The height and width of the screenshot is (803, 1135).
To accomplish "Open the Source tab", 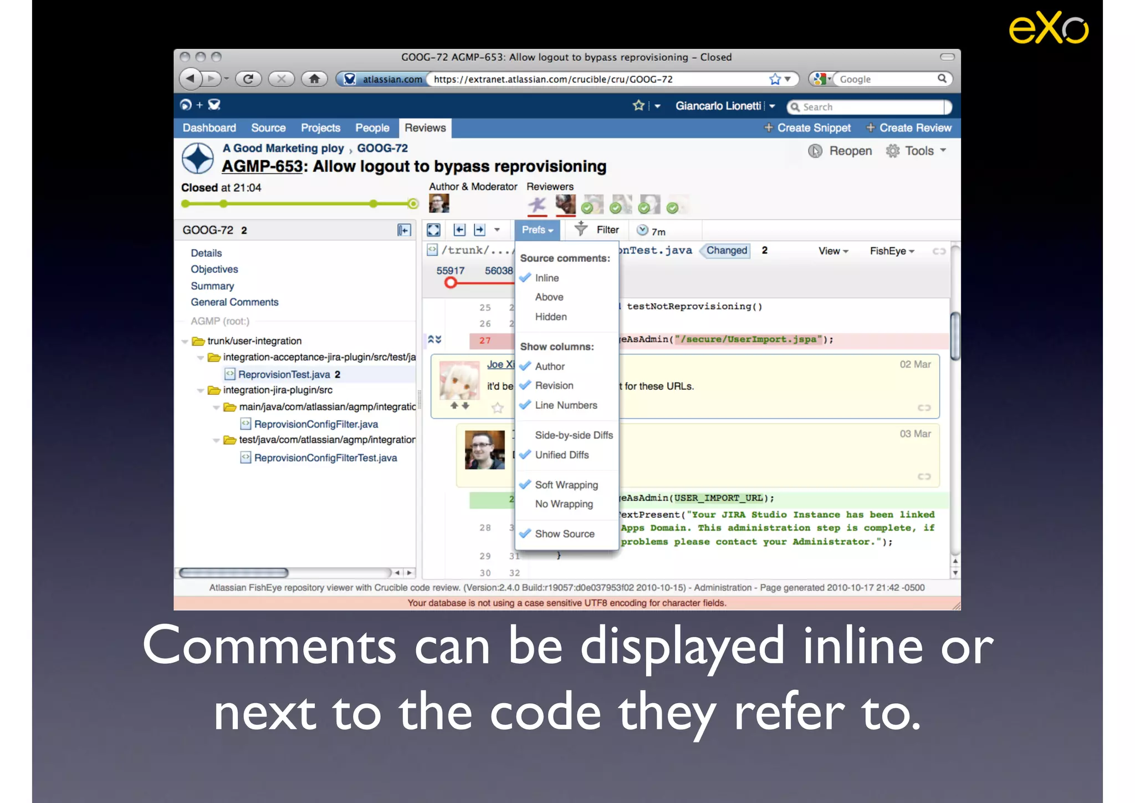I will (268, 128).
